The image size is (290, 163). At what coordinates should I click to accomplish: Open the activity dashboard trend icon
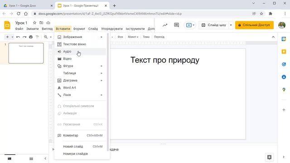click(x=165, y=25)
